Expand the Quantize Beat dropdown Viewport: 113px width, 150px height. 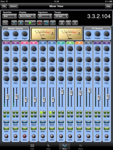click(9, 16)
